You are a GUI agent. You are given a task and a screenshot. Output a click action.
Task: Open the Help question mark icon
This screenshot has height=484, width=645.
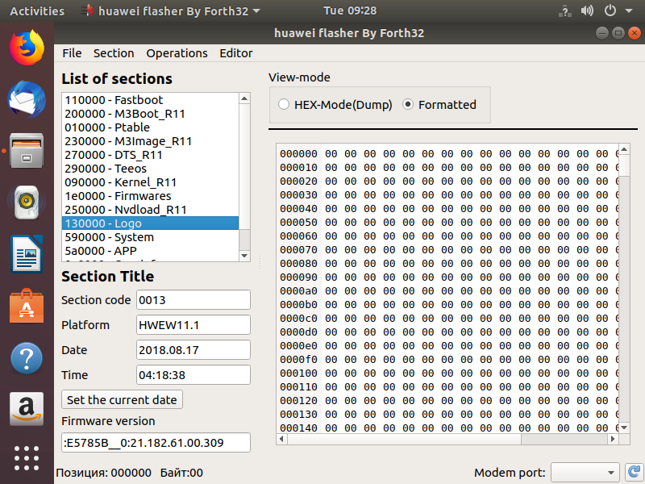[x=27, y=358]
